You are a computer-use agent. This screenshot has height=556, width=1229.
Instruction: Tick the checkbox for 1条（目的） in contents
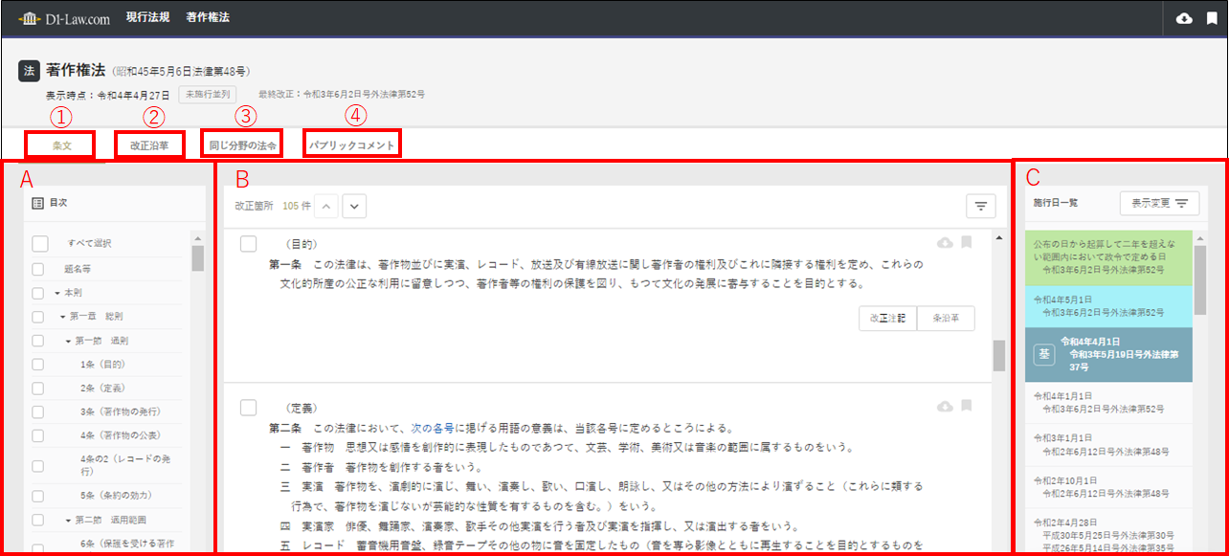coord(38,364)
